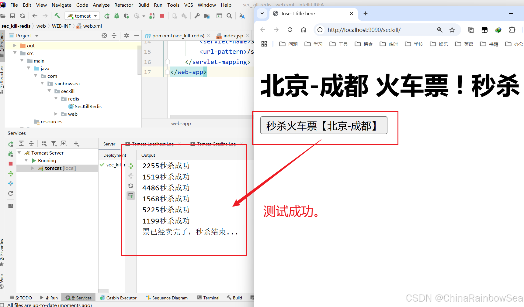
Task: Open the 4: Run tool window
Action: tap(49, 298)
